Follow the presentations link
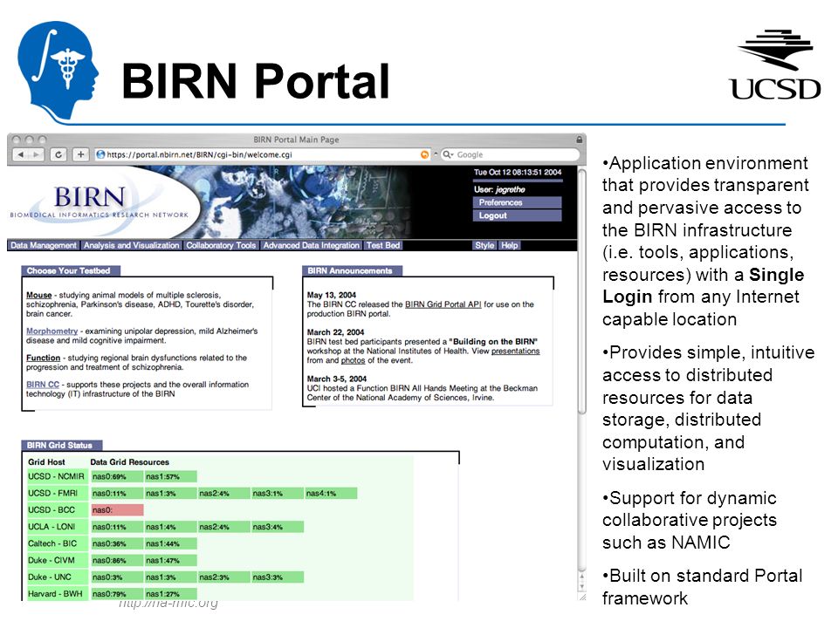Image resolution: width=838 pixels, height=628 pixels. (515, 352)
